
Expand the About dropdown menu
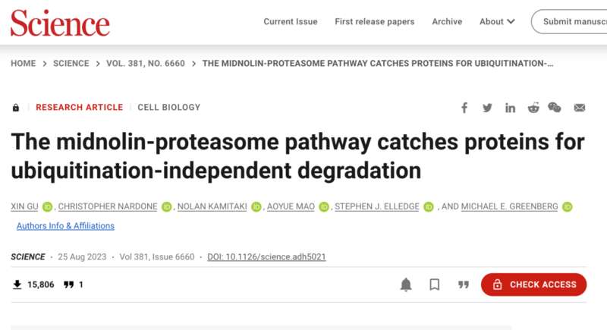(497, 22)
